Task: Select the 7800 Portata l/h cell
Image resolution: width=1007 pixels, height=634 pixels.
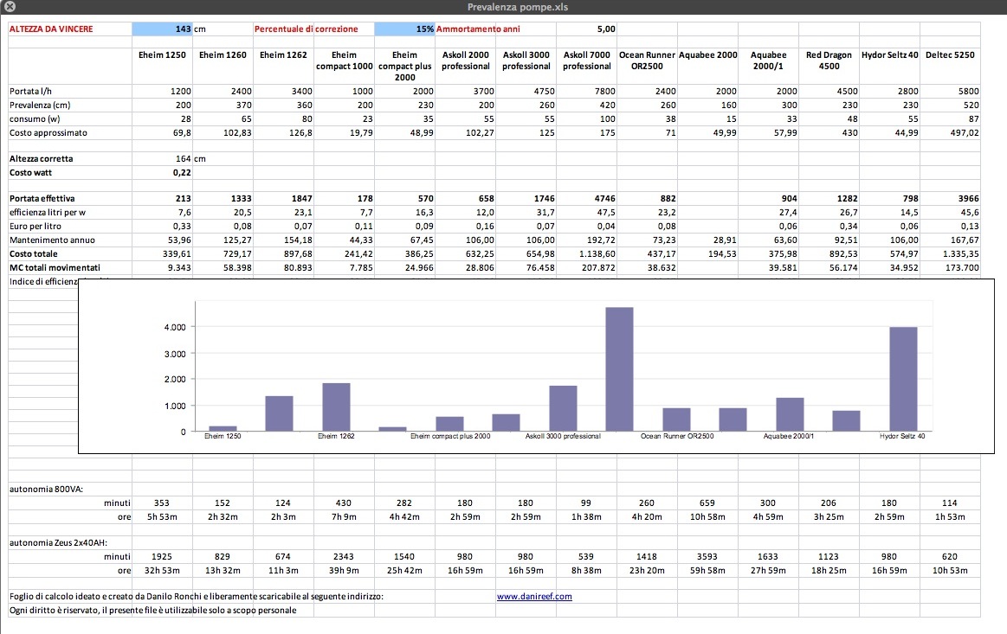Action: tap(586, 91)
